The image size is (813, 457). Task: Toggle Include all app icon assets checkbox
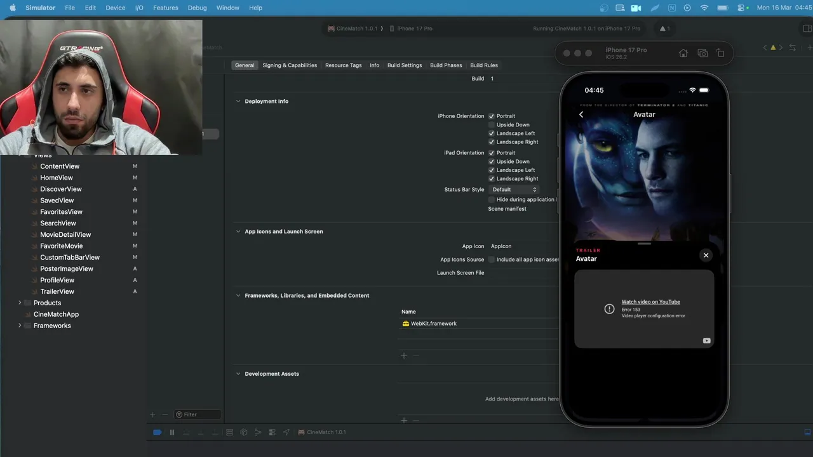click(492, 260)
